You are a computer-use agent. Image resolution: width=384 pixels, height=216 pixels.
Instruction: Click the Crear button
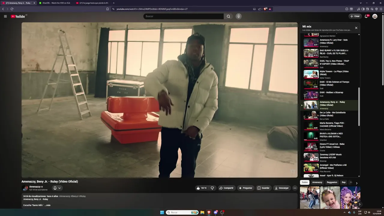(355, 16)
